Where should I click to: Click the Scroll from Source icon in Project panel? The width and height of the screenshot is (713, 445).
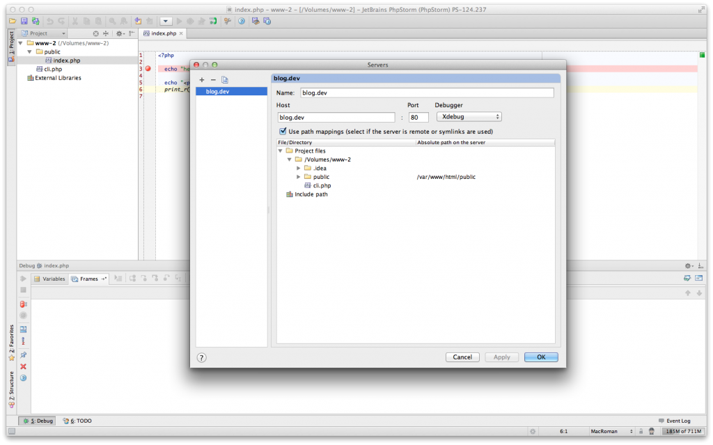95,33
